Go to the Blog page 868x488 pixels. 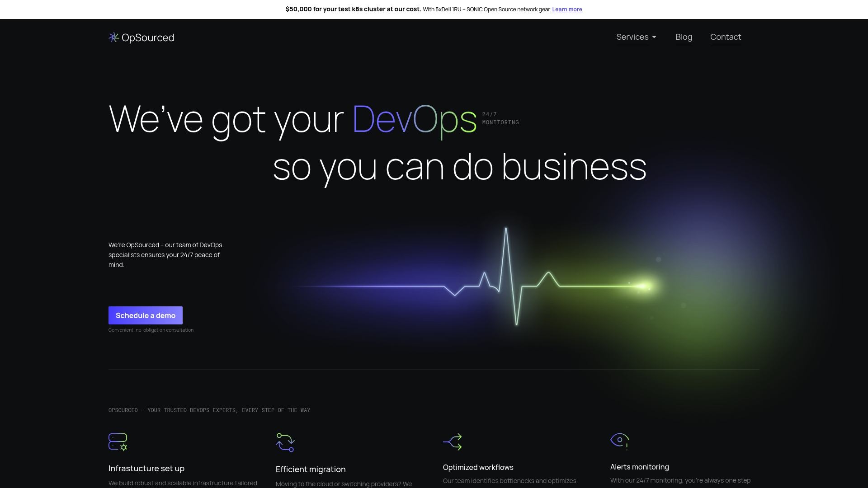pyautogui.click(x=684, y=37)
